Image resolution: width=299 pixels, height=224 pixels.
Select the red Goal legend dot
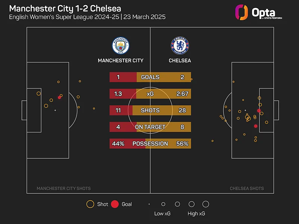[x=115, y=204]
